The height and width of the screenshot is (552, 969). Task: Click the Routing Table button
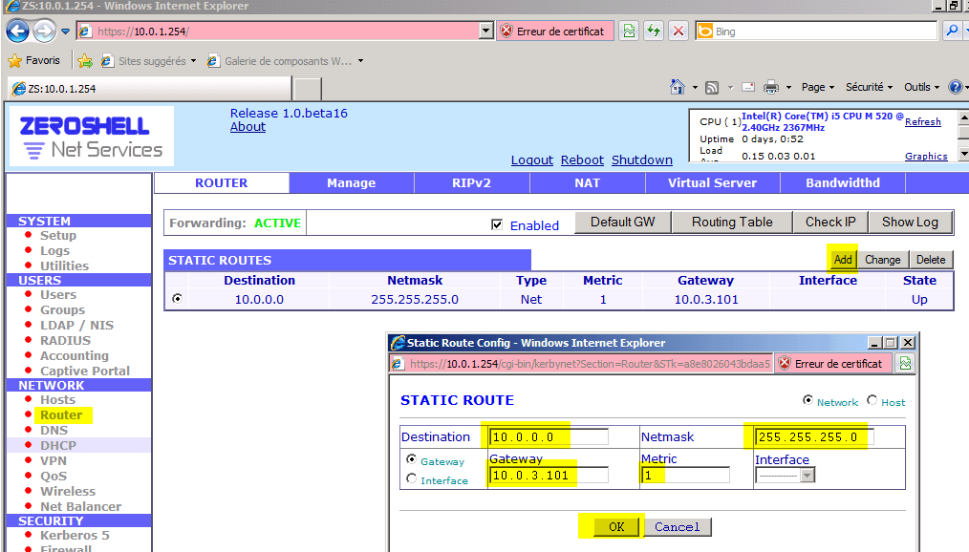point(732,223)
